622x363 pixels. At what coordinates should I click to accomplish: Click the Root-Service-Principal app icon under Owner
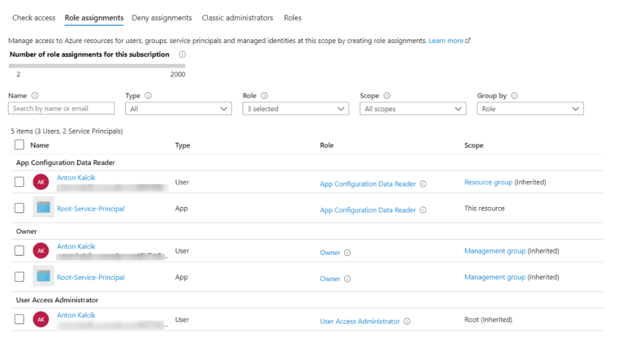(x=43, y=276)
